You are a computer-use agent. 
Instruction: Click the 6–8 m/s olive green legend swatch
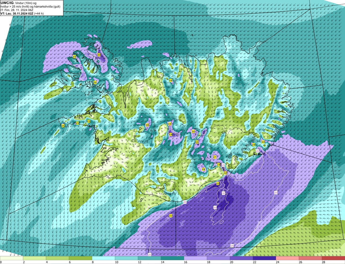pos(81,258)
